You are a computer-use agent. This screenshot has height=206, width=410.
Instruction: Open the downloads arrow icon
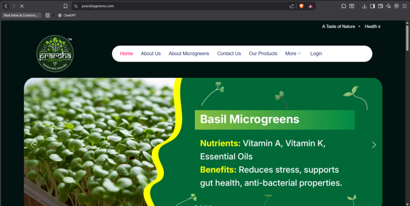click(x=364, y=6)
